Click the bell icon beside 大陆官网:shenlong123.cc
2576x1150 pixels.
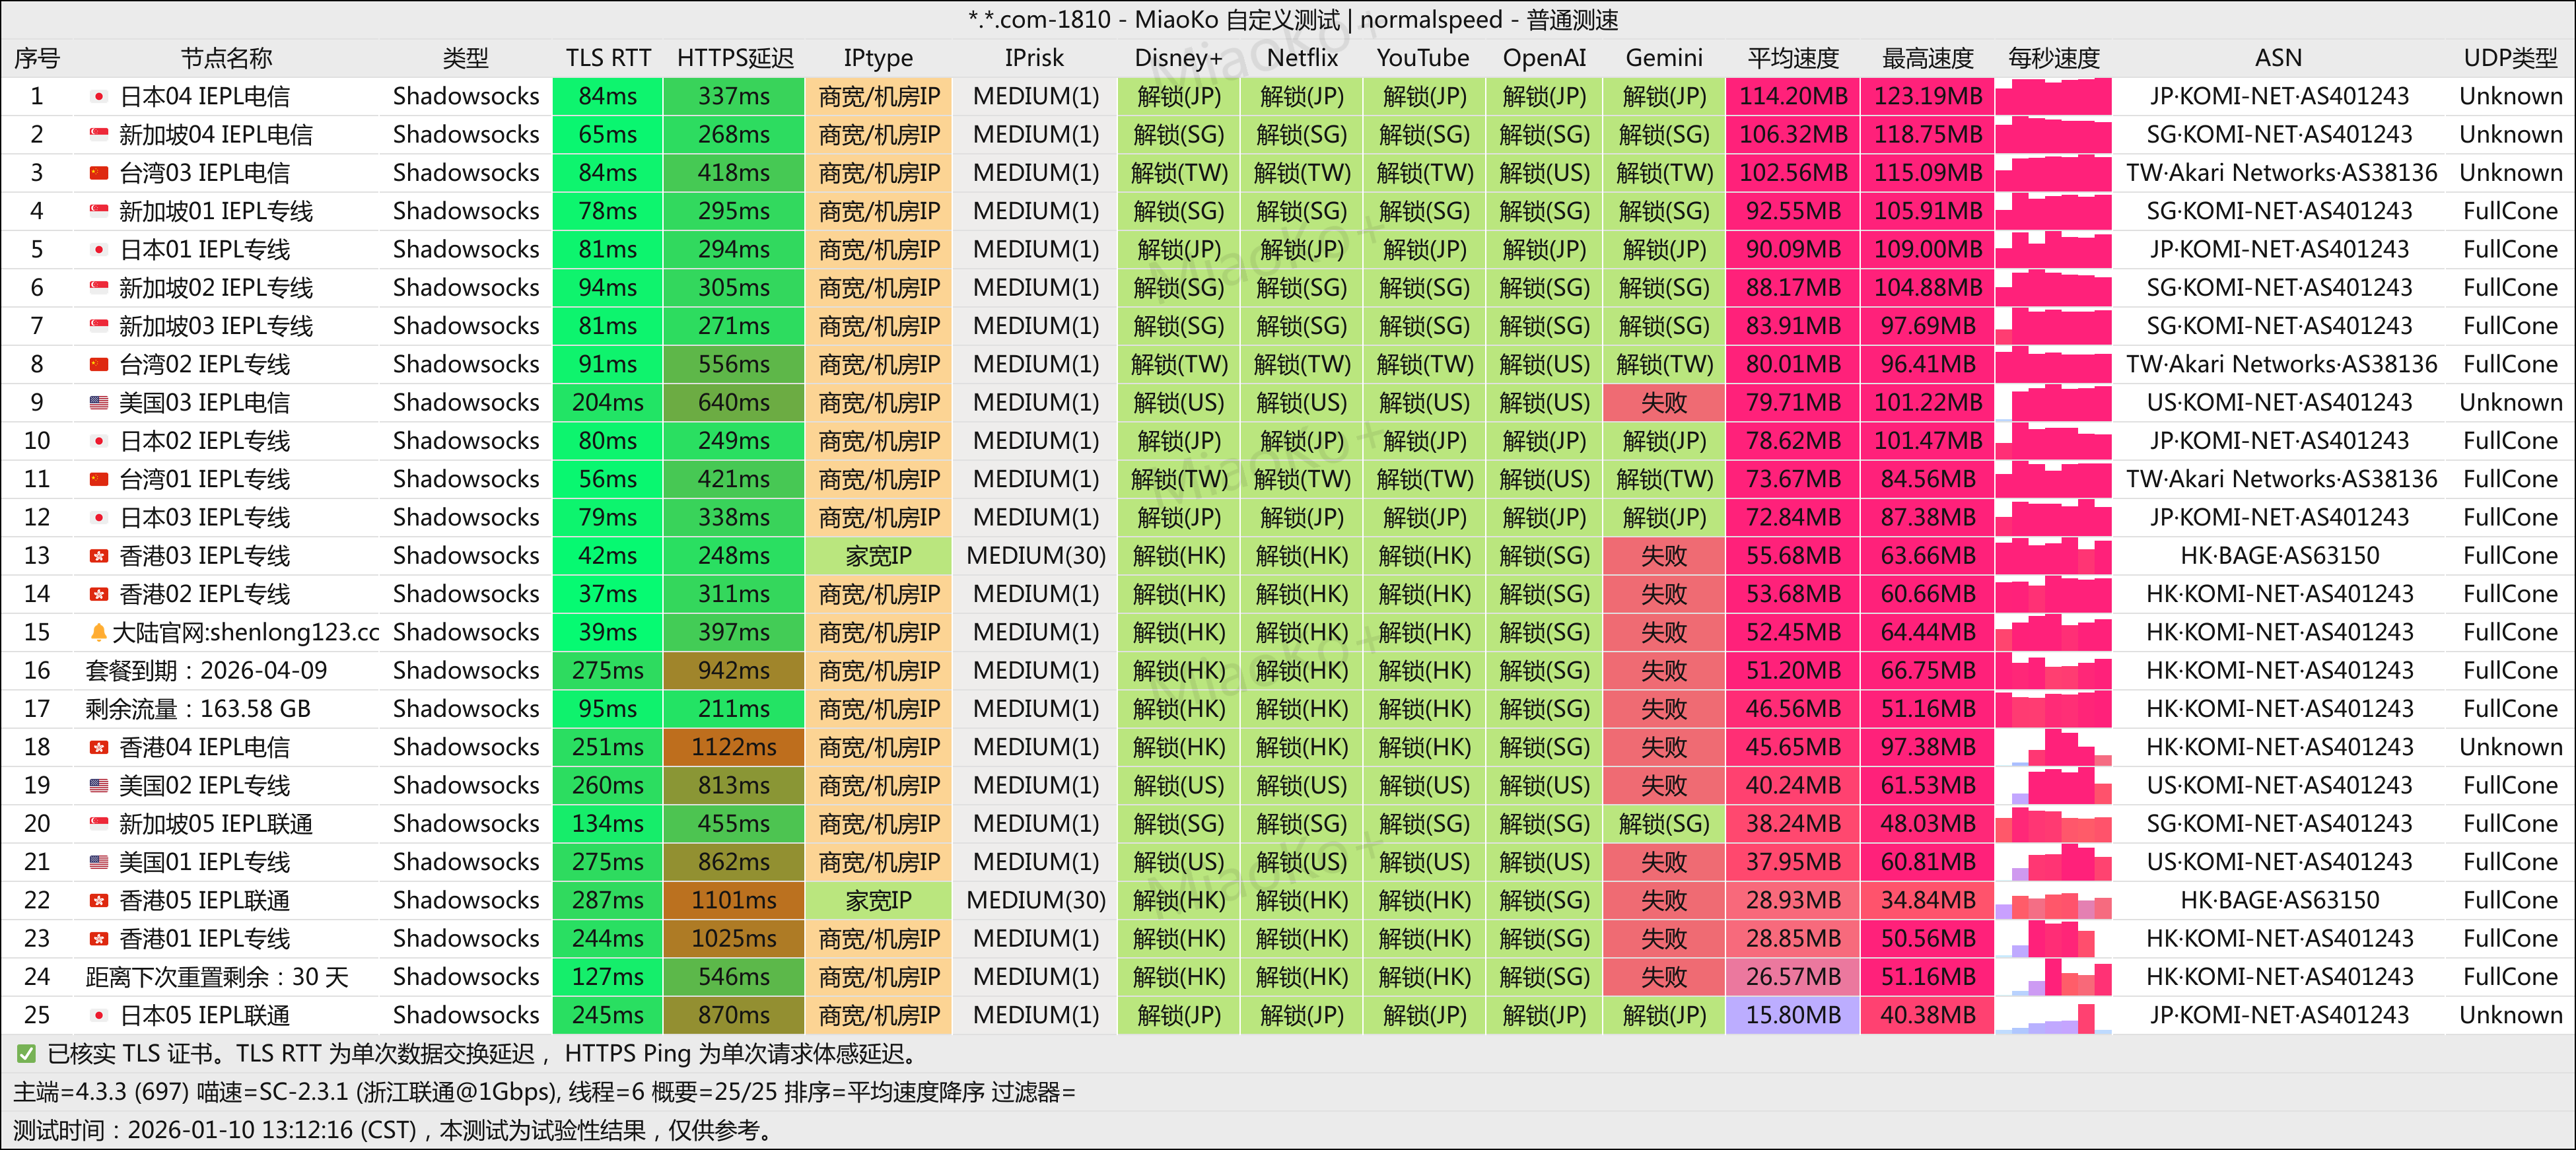tap(98, 632)
